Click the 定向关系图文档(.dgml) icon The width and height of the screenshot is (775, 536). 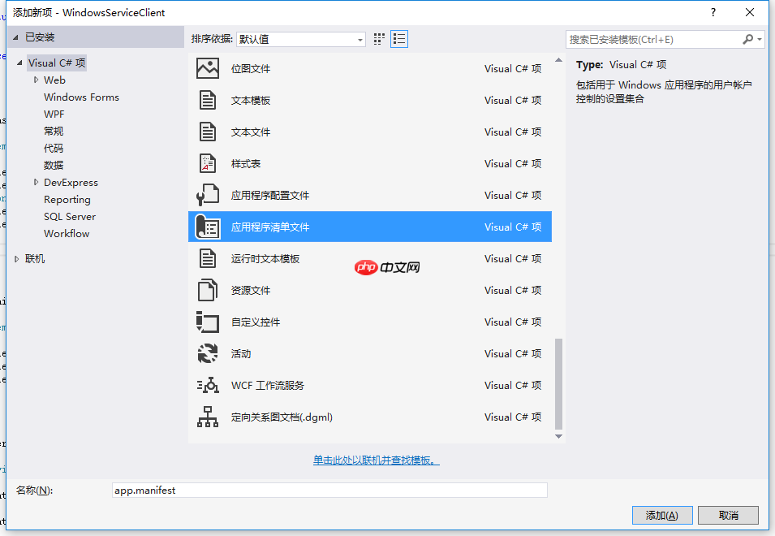[207, 417]
